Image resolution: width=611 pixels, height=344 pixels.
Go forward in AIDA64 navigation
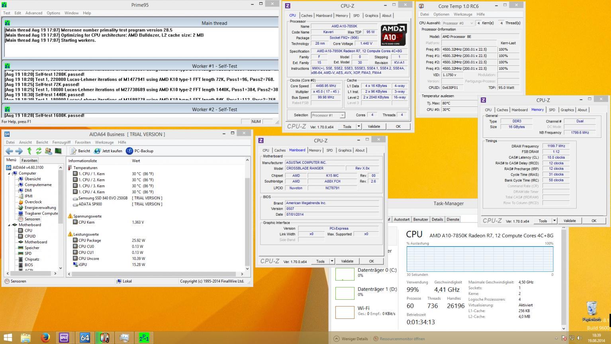tap(19, 151)
